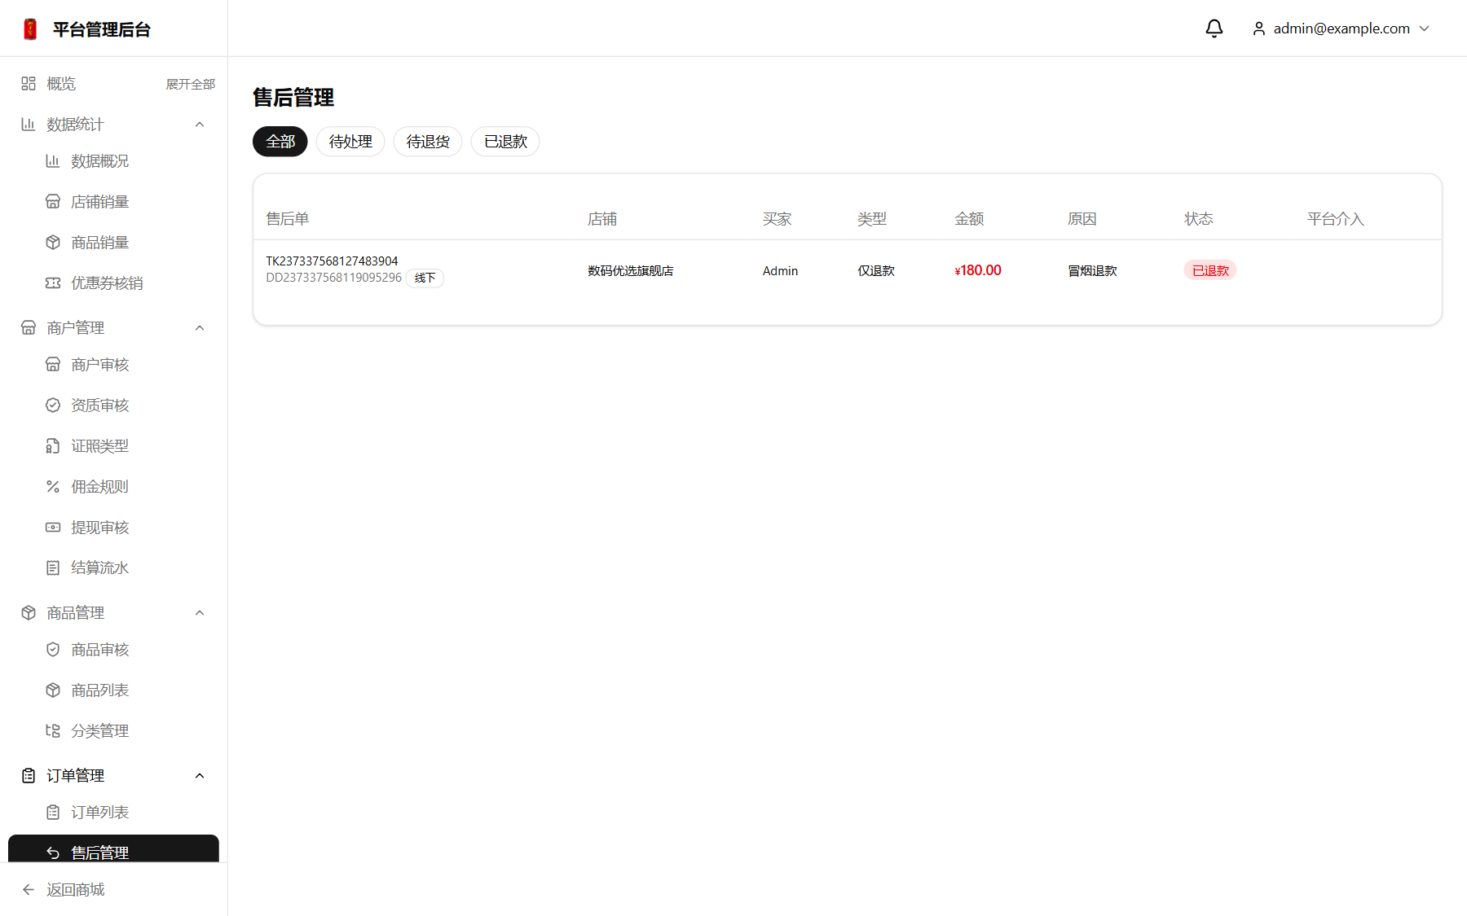Image resolution: width=1467 pixels, height=916 pixels.
Task: Click 返回商城 link
Action: pyautogui.click(x=76, y=890)
